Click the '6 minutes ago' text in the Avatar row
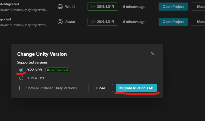This screenshot has width=205, height=121. click(x=134, y=22)
